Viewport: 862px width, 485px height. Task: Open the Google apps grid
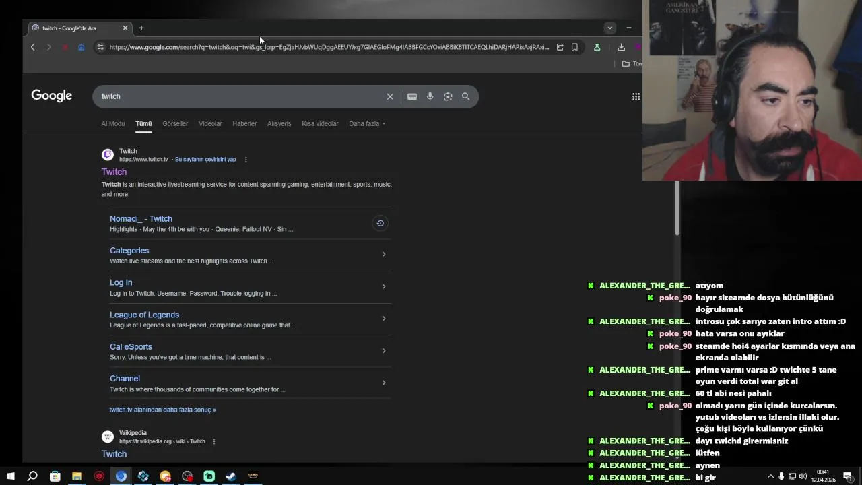click(x=636, y=96)
